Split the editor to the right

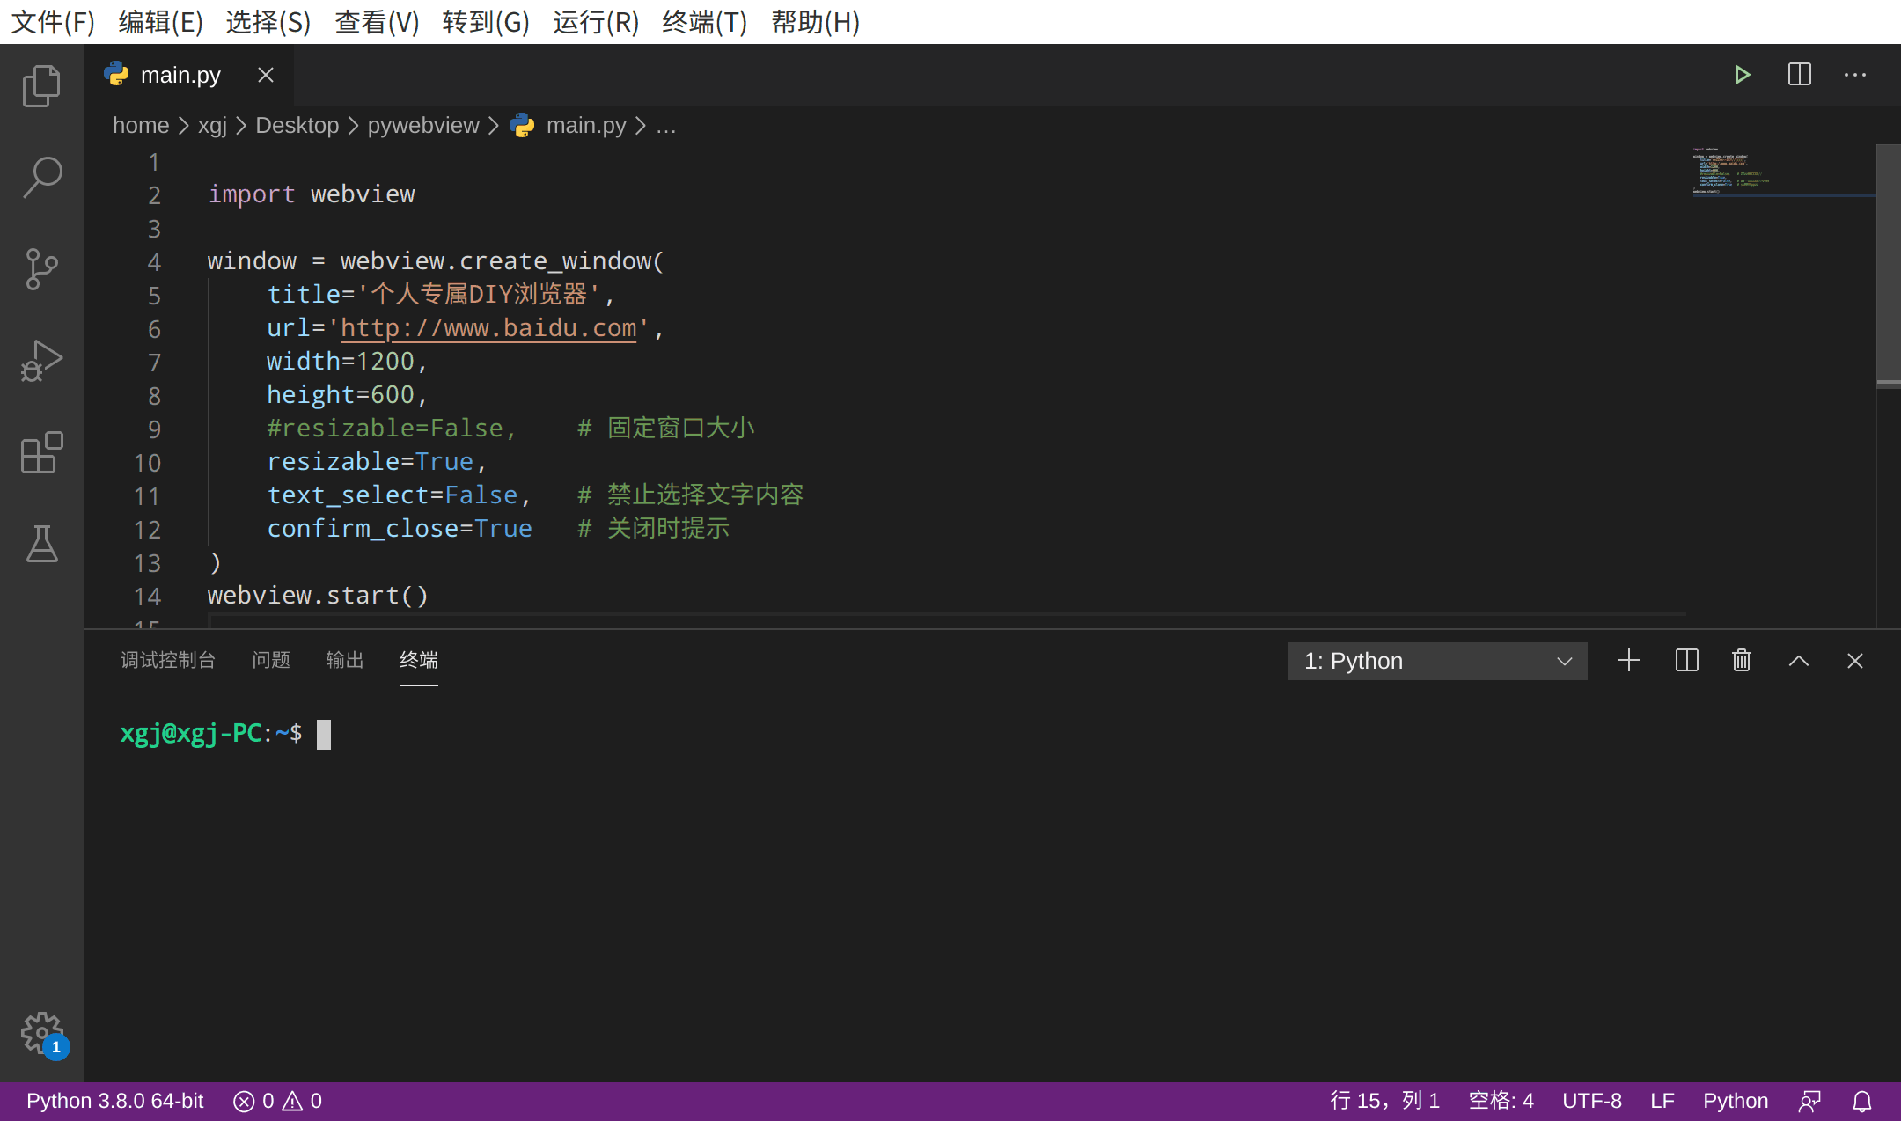(1799, 75)
